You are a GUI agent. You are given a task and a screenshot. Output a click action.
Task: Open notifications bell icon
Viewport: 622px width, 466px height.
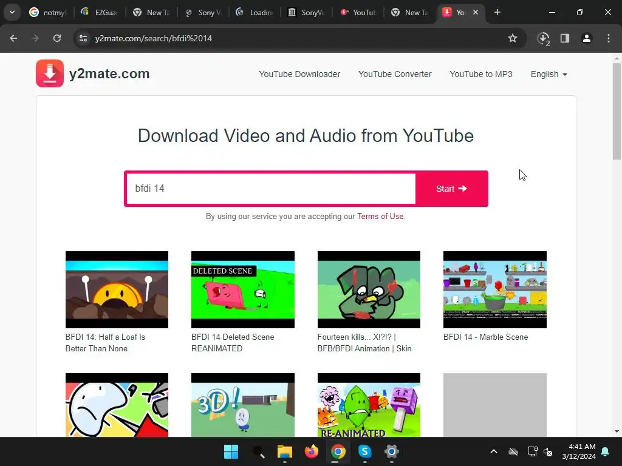click(606, 451)
